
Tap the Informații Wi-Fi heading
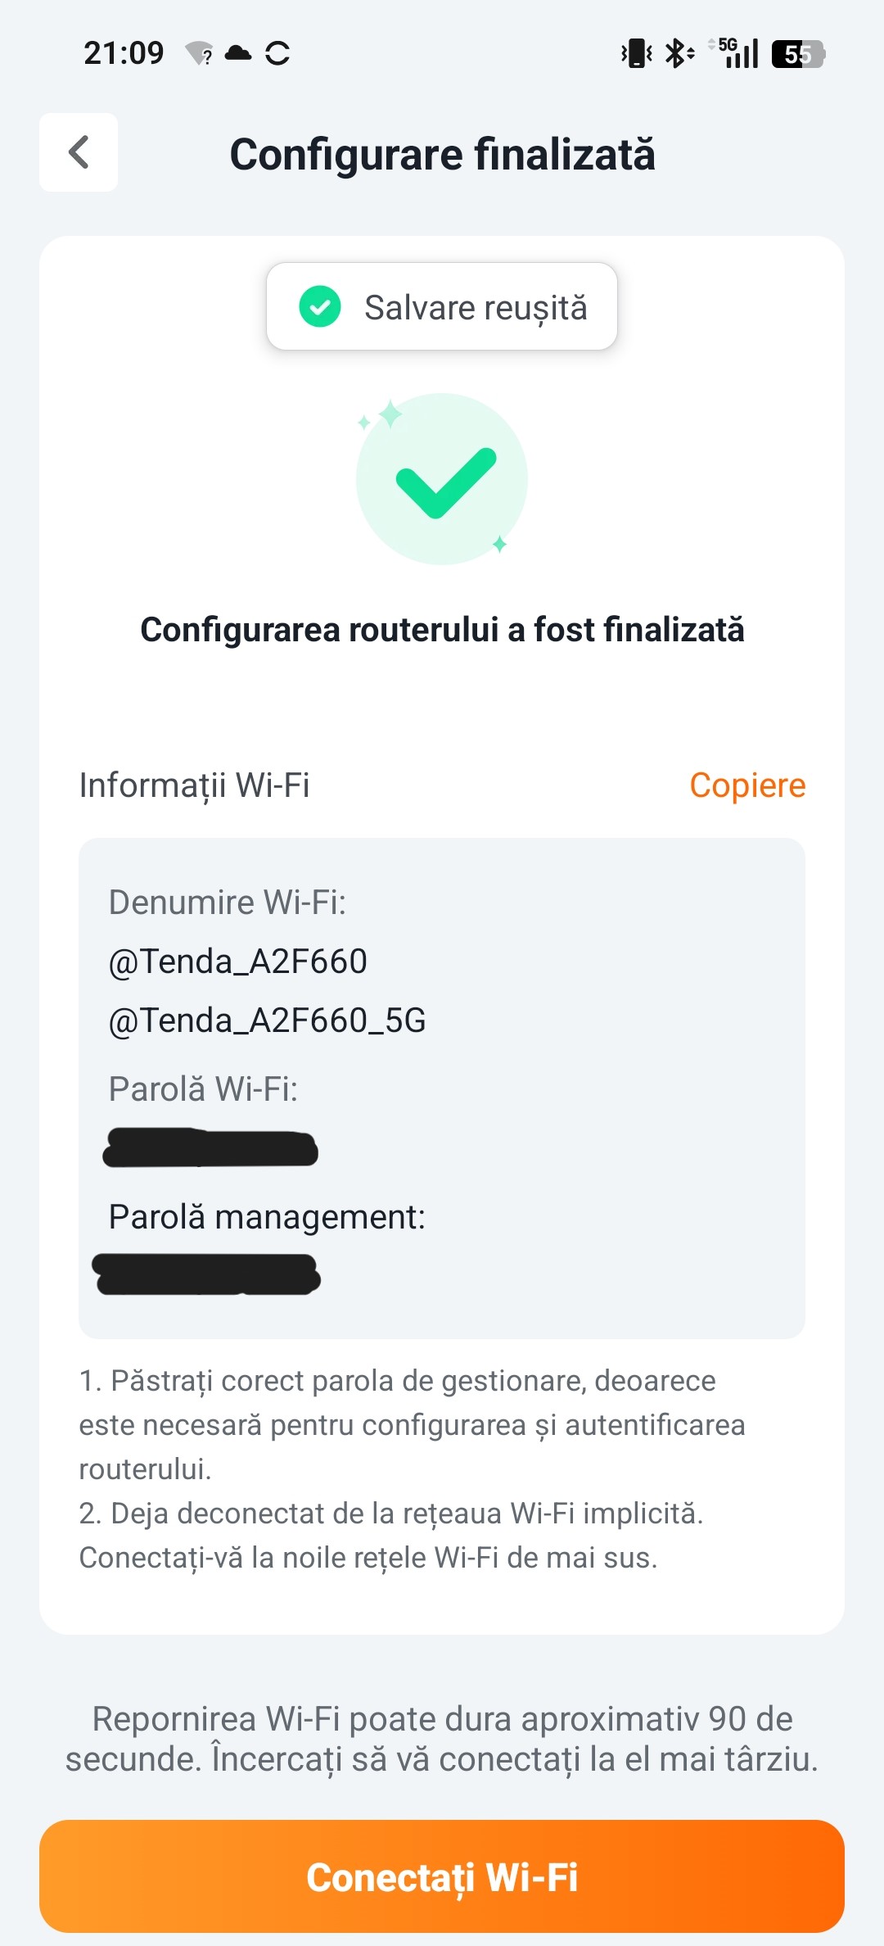195,785
